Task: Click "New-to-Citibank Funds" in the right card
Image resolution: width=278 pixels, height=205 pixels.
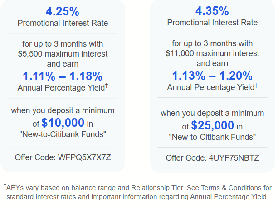Action: pyautogui.click(x=212, y=137)
